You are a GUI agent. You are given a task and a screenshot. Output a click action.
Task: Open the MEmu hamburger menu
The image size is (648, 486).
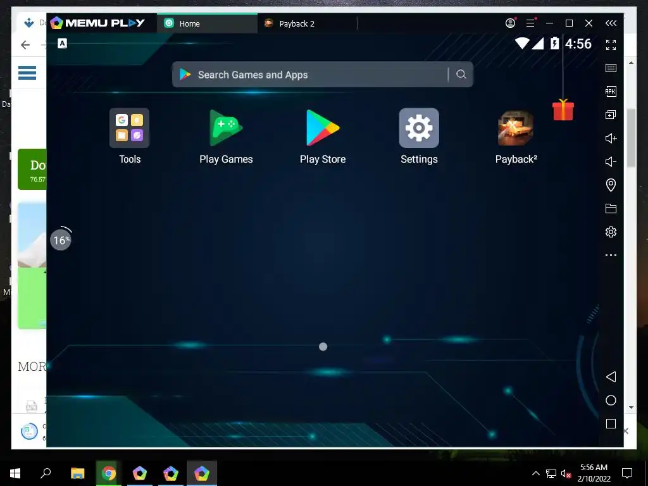(x=531, y=23)
